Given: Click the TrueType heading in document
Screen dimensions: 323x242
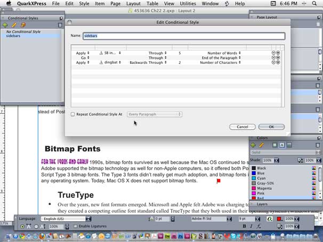Looking at the screenshot, I should [76, 195].
